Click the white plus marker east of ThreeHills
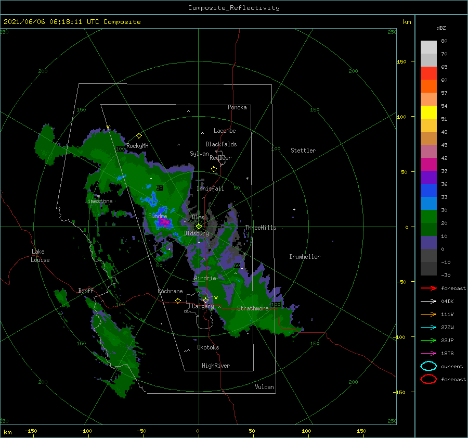 tap(294, 209)
